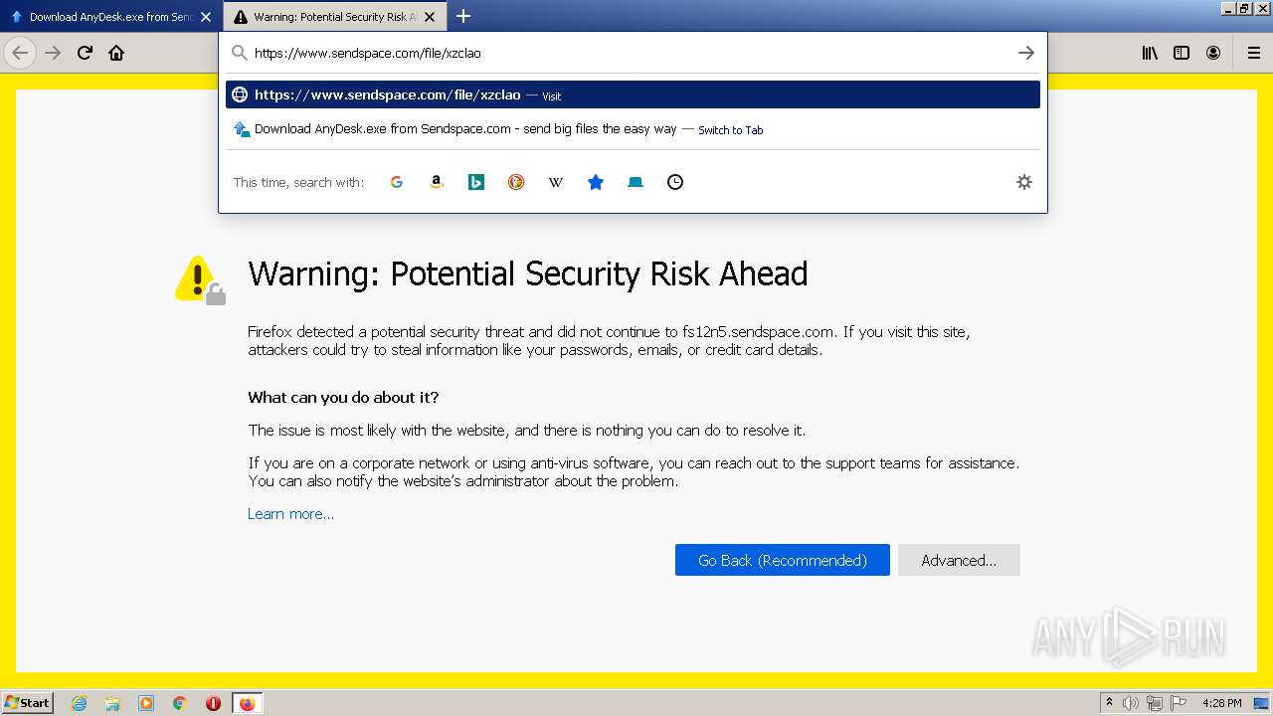Close the Warning: Potential Security Risk tab
This screenshot has height=716, width=1273.
430,17
